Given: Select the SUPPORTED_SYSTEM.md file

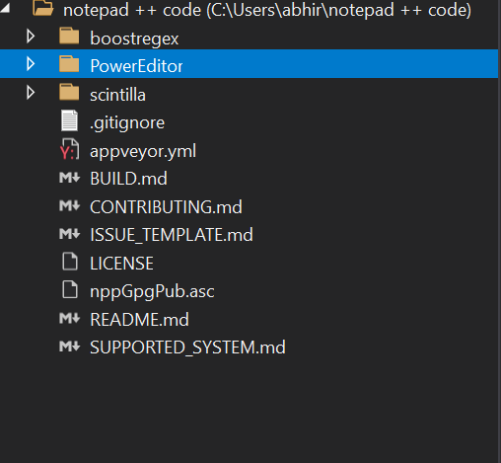Looking at the screenshot, I should pos(187,347).
